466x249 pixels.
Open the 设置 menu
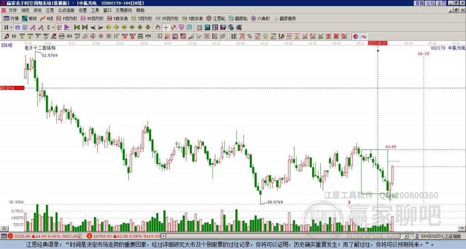(83, 10)
